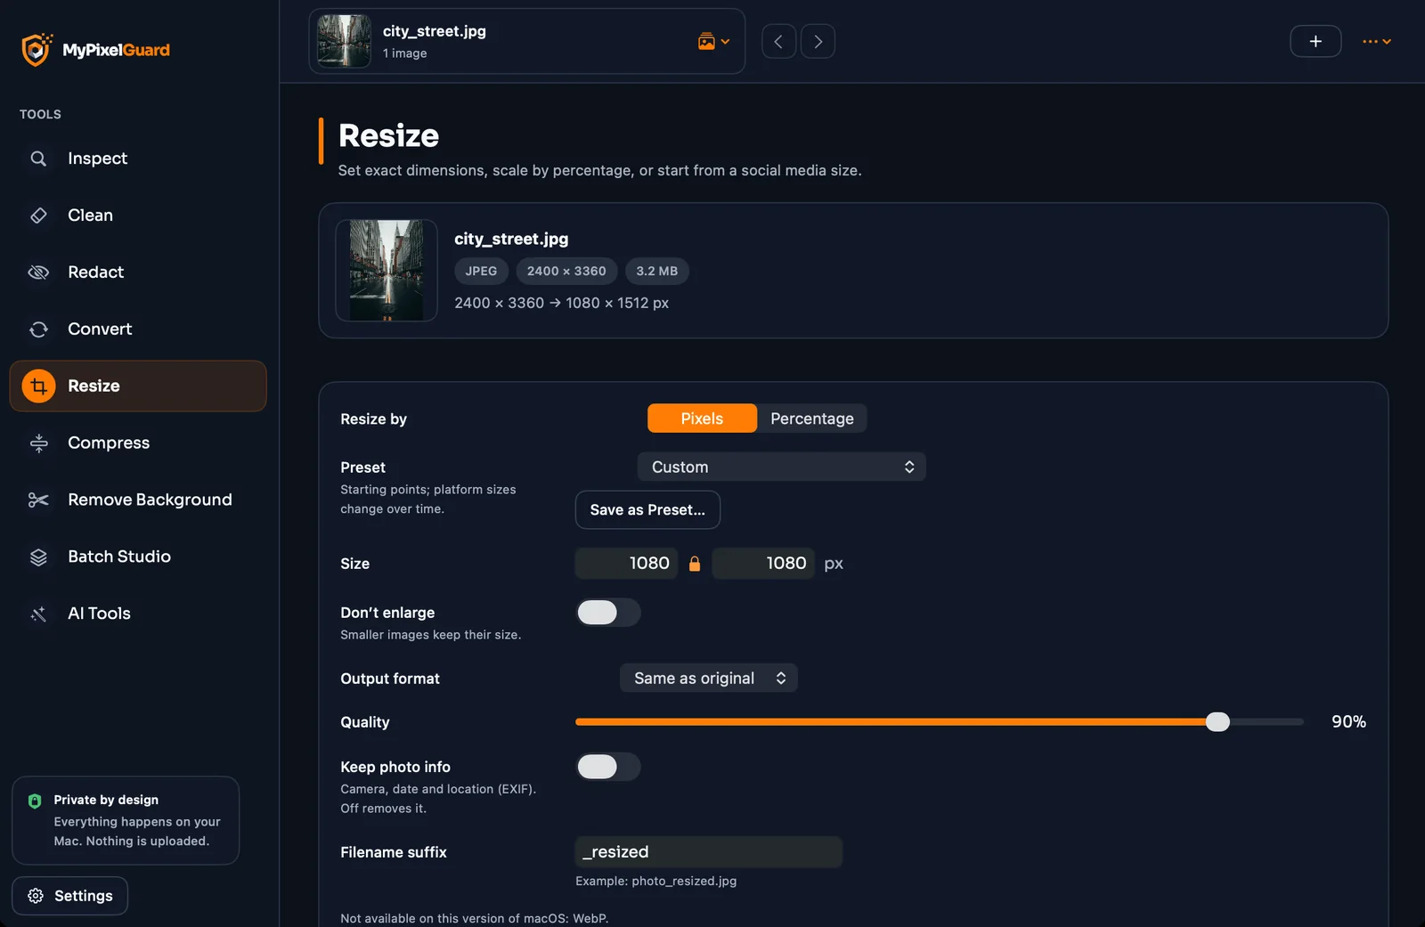Click Save as Preset button
1425x927 pixels.
point(647,510)
